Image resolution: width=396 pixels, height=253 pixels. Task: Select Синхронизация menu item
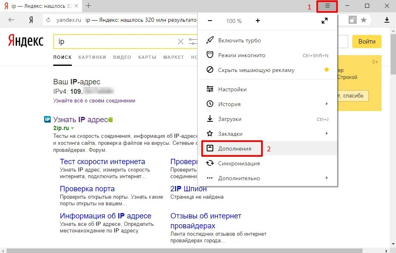267,163
